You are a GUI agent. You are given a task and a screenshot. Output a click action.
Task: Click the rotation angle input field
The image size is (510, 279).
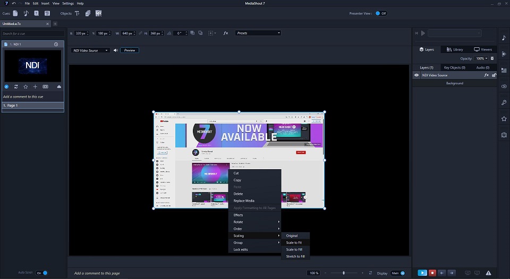coord(180,33)
